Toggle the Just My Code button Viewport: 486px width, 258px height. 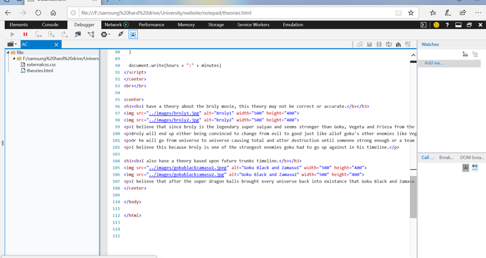133,35
